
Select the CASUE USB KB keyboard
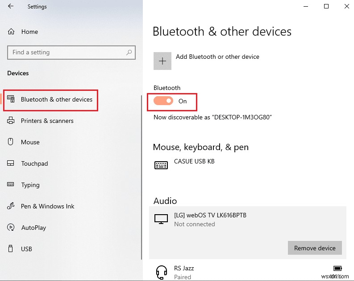pyautogui.click(x=194, y=162)
